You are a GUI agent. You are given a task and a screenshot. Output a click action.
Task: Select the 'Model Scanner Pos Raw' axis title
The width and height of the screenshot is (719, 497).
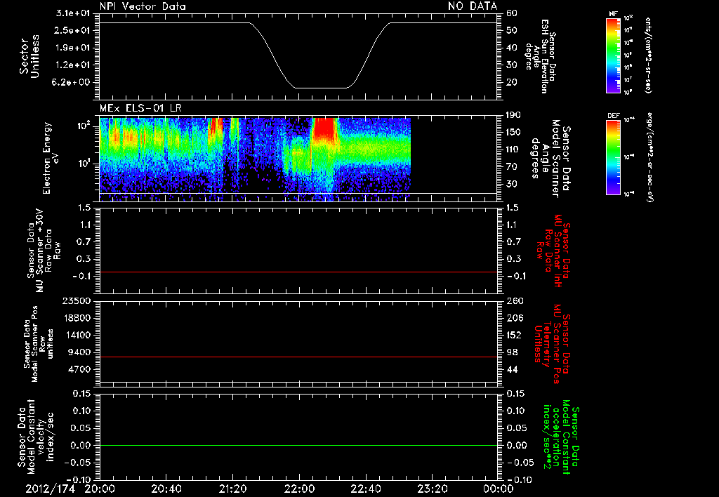[x=39, y=344]
